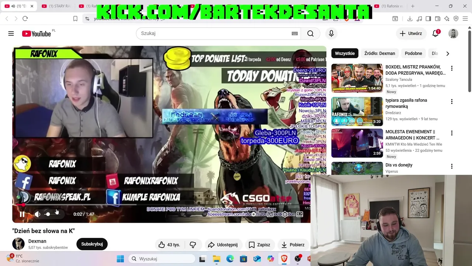Open a new browser tab
Image resolution: width=472 pixels, height=266 pixels.
413,6
